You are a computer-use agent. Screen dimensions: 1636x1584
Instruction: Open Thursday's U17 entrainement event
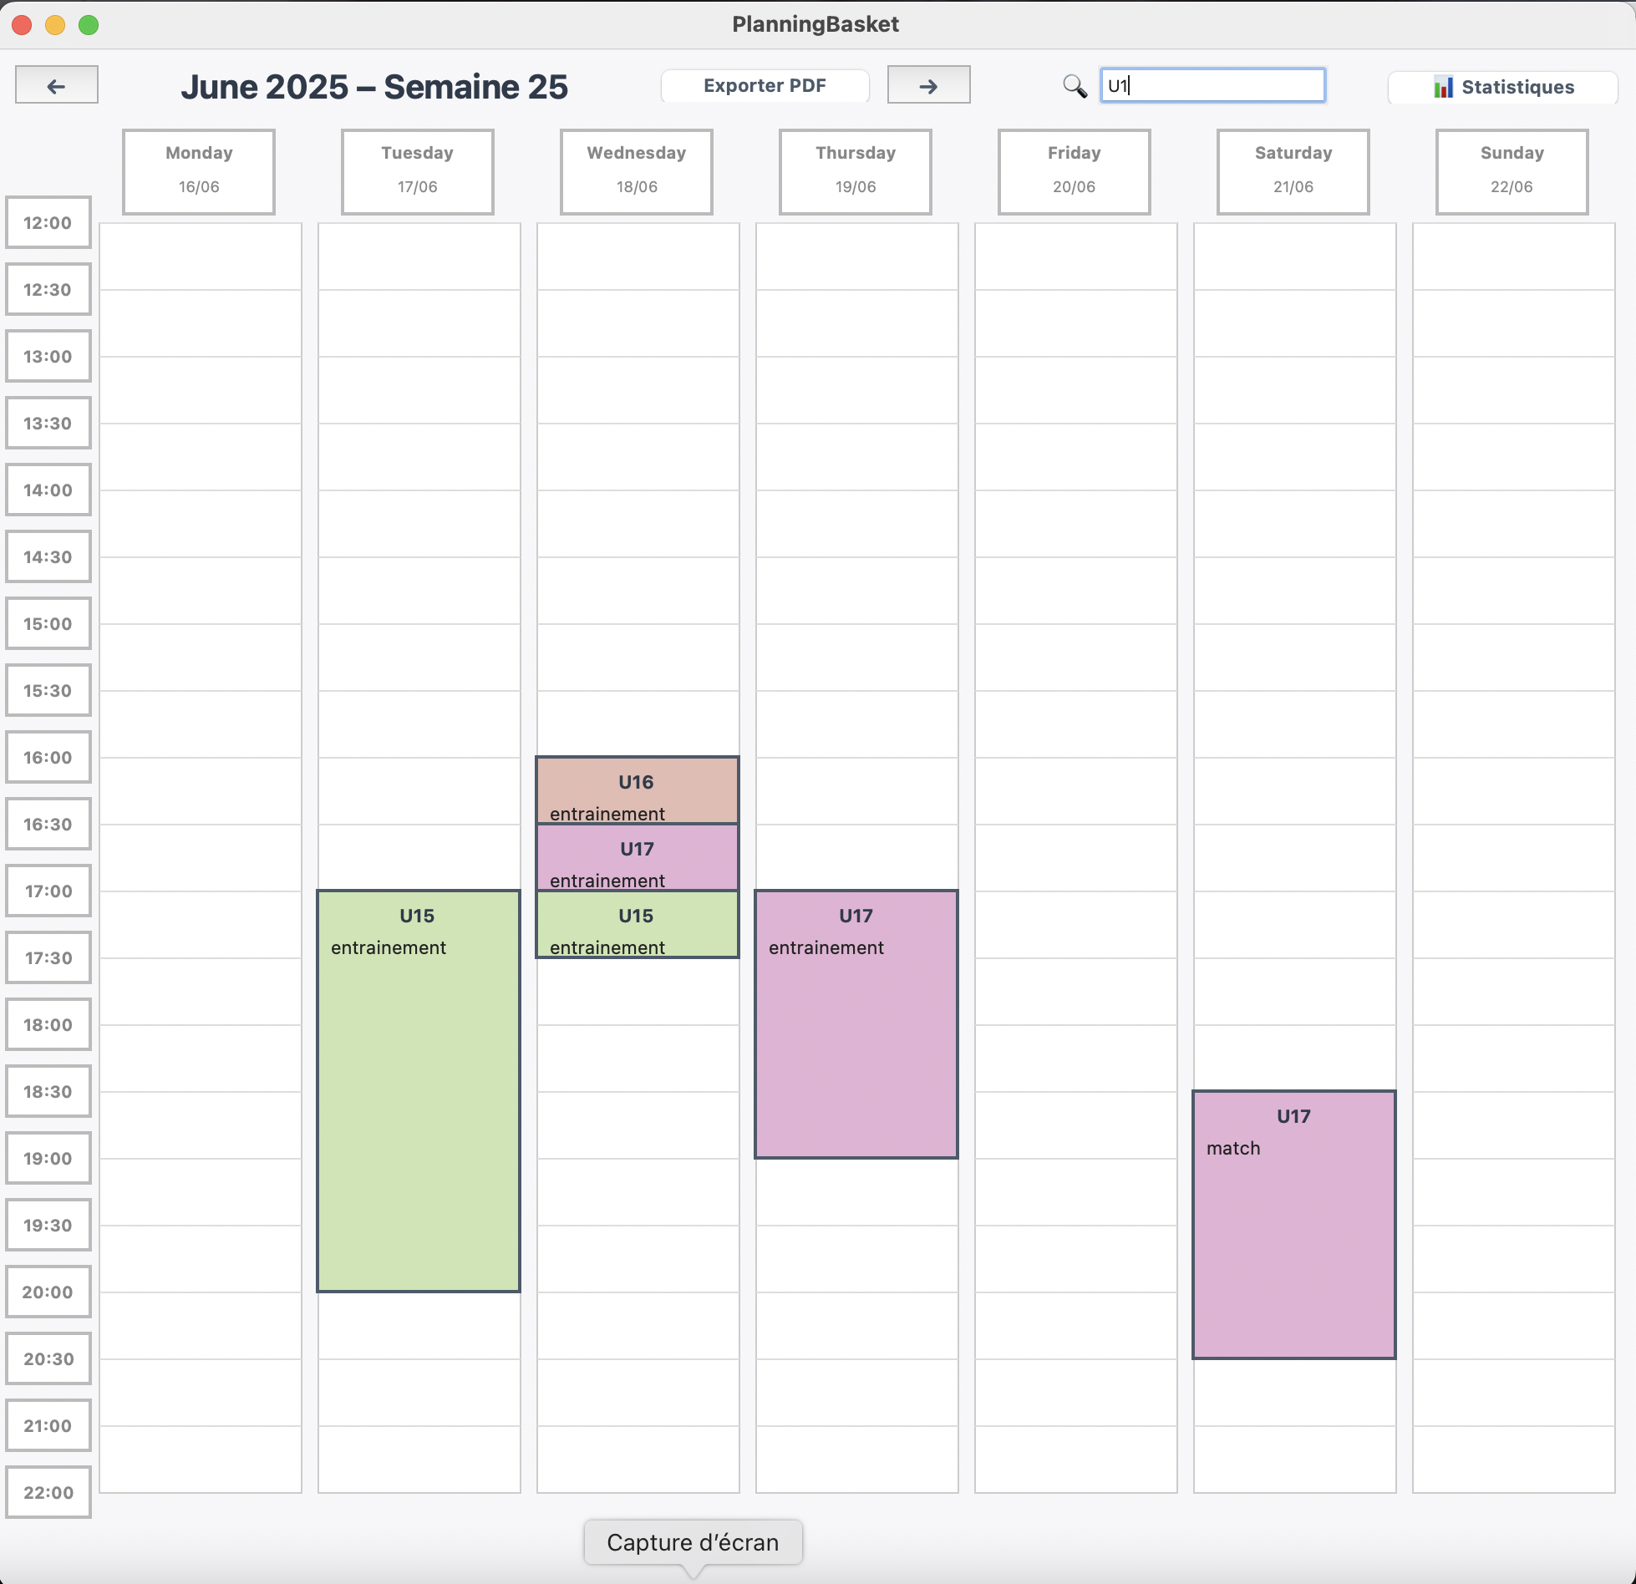856,1024
